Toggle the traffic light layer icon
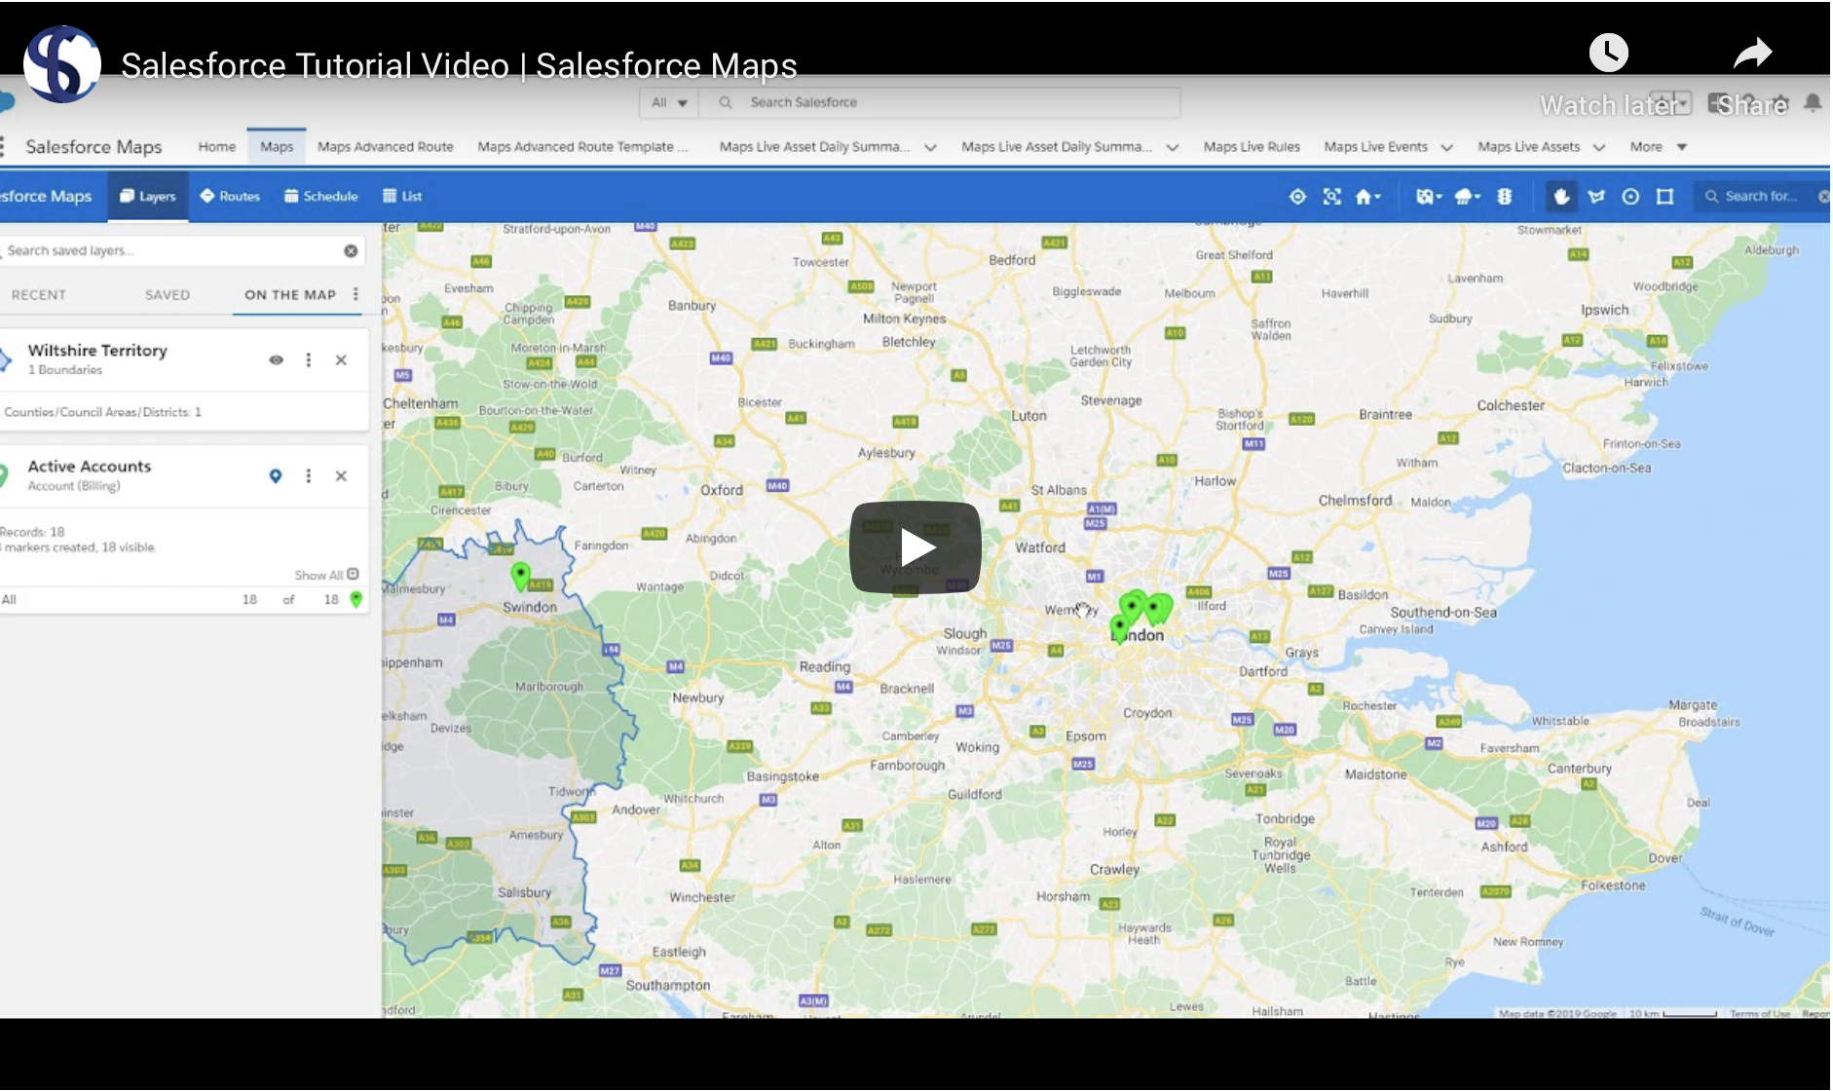 (x=1504, y=197)
